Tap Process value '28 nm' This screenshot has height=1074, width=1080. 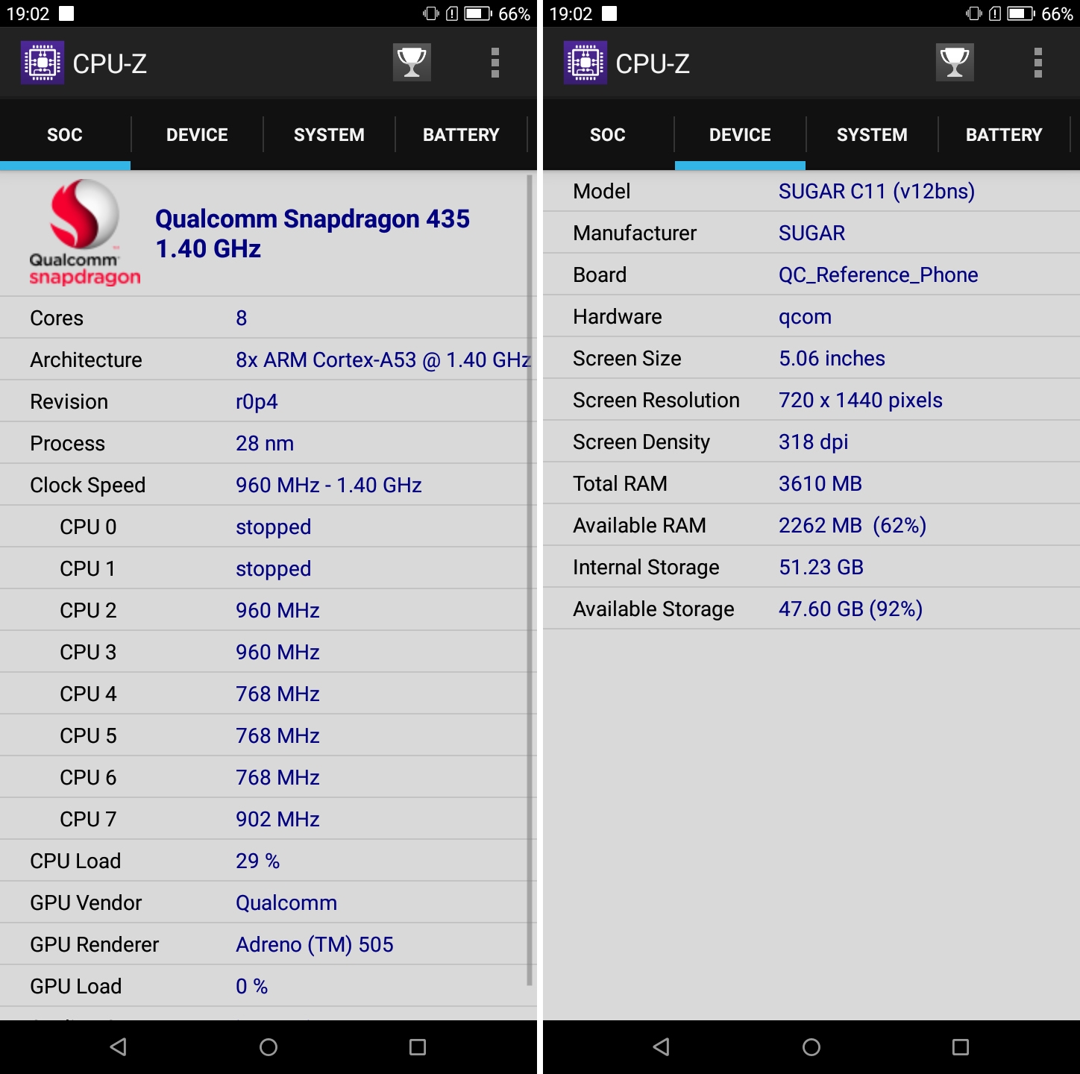point(265,444)
